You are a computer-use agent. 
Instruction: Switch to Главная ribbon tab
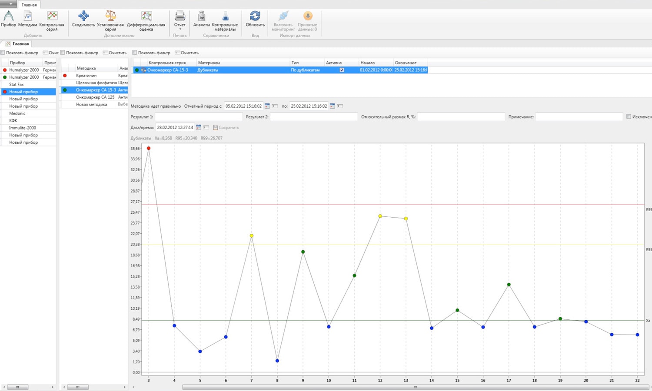pos(29,5)
